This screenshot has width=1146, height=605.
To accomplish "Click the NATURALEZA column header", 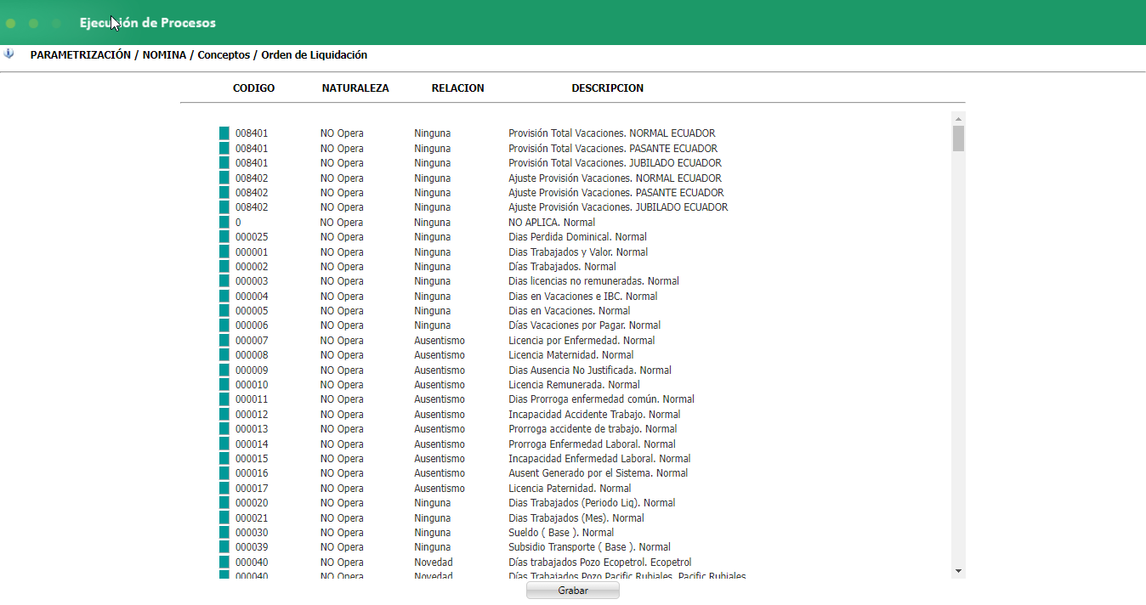I will (x=355, y=88).
